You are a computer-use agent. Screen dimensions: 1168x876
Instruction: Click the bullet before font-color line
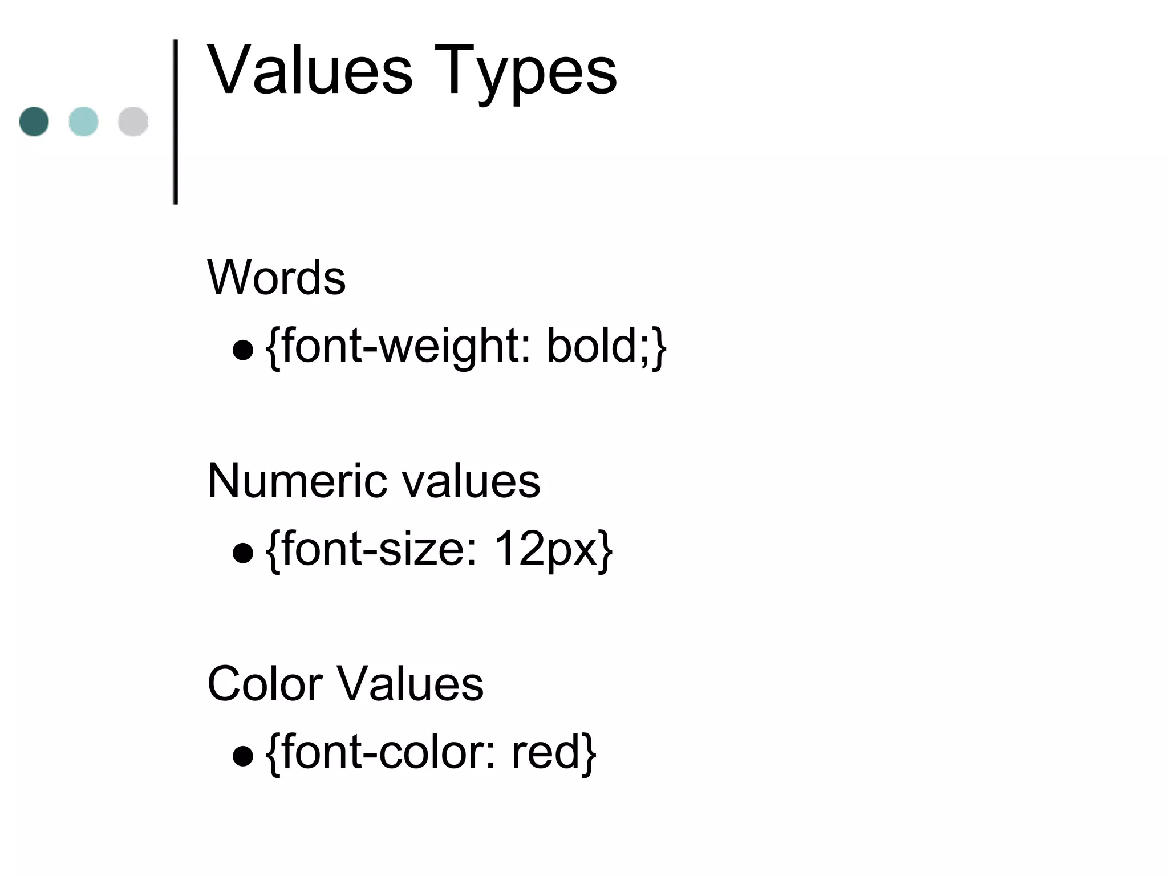coord(243,756)
